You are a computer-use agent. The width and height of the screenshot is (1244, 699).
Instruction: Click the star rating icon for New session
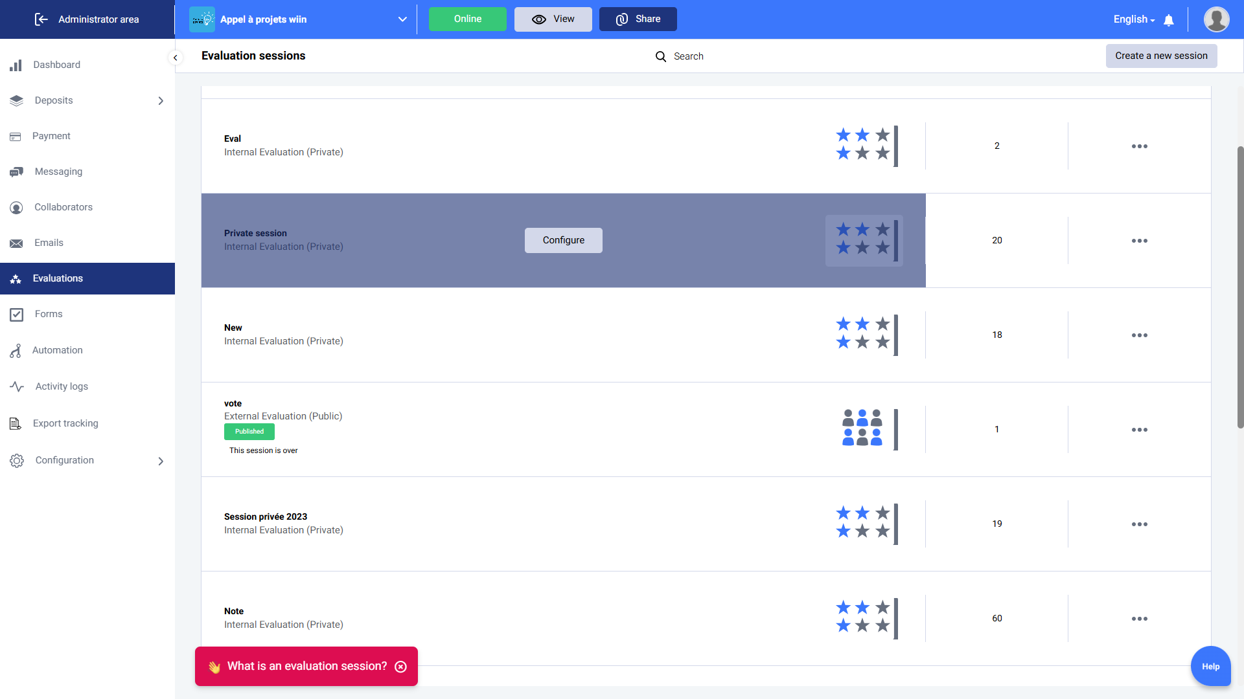863,333
